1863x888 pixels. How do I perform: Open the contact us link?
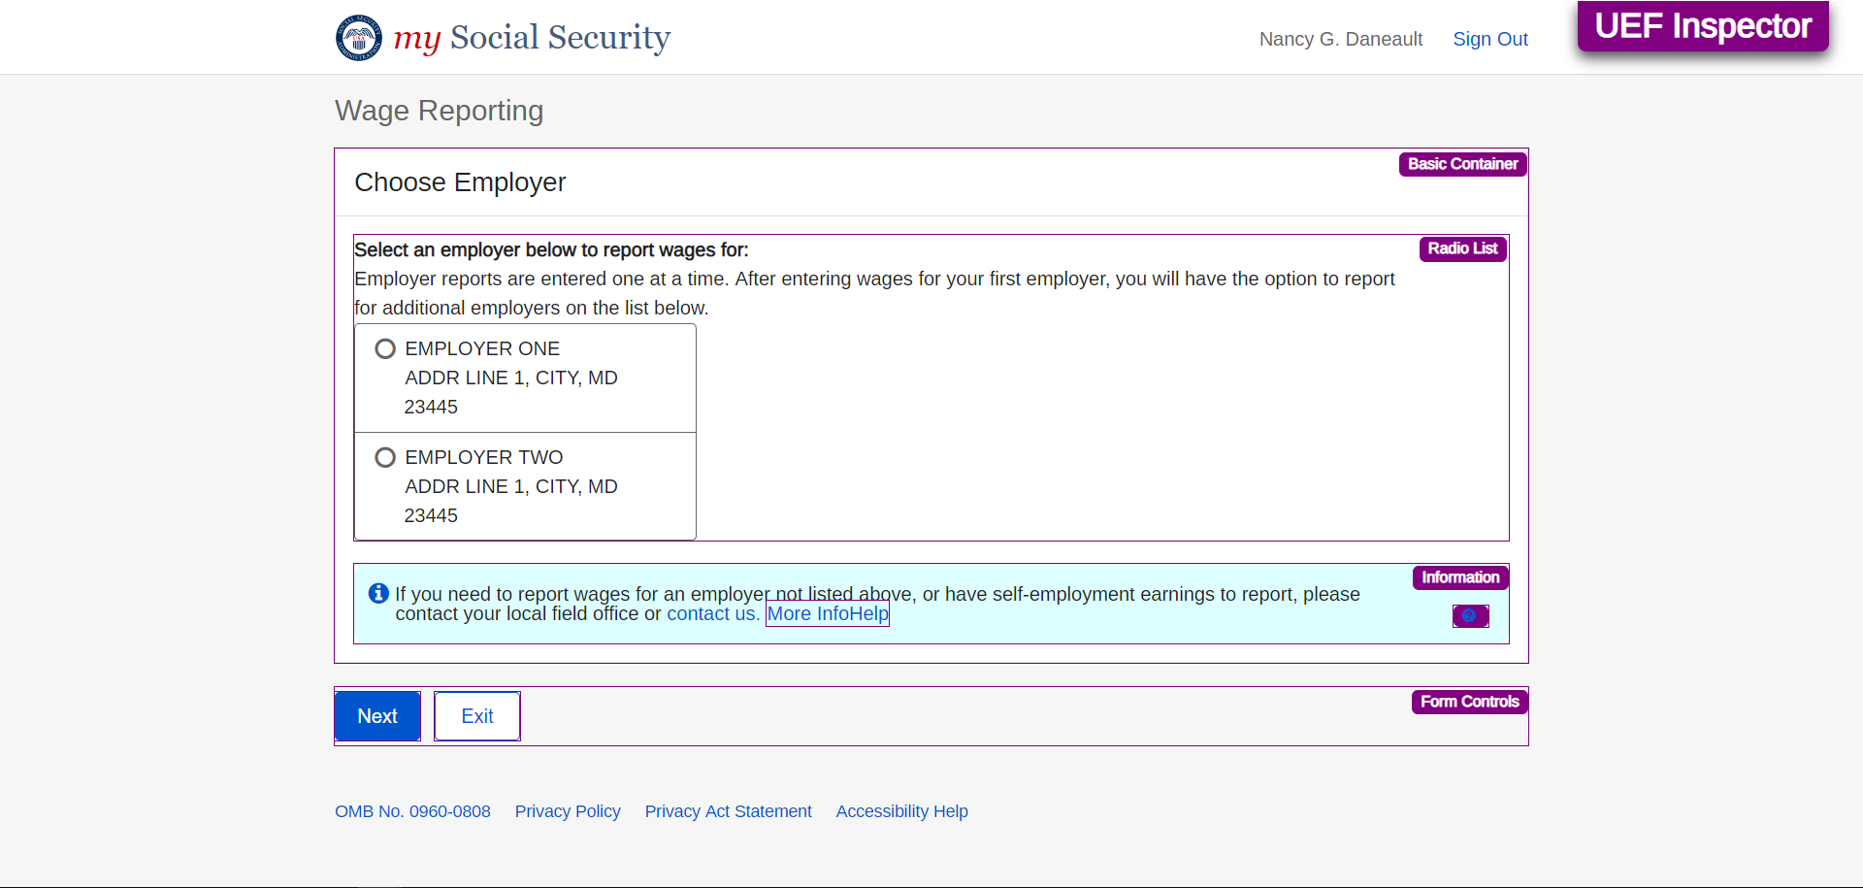(712, 613)
